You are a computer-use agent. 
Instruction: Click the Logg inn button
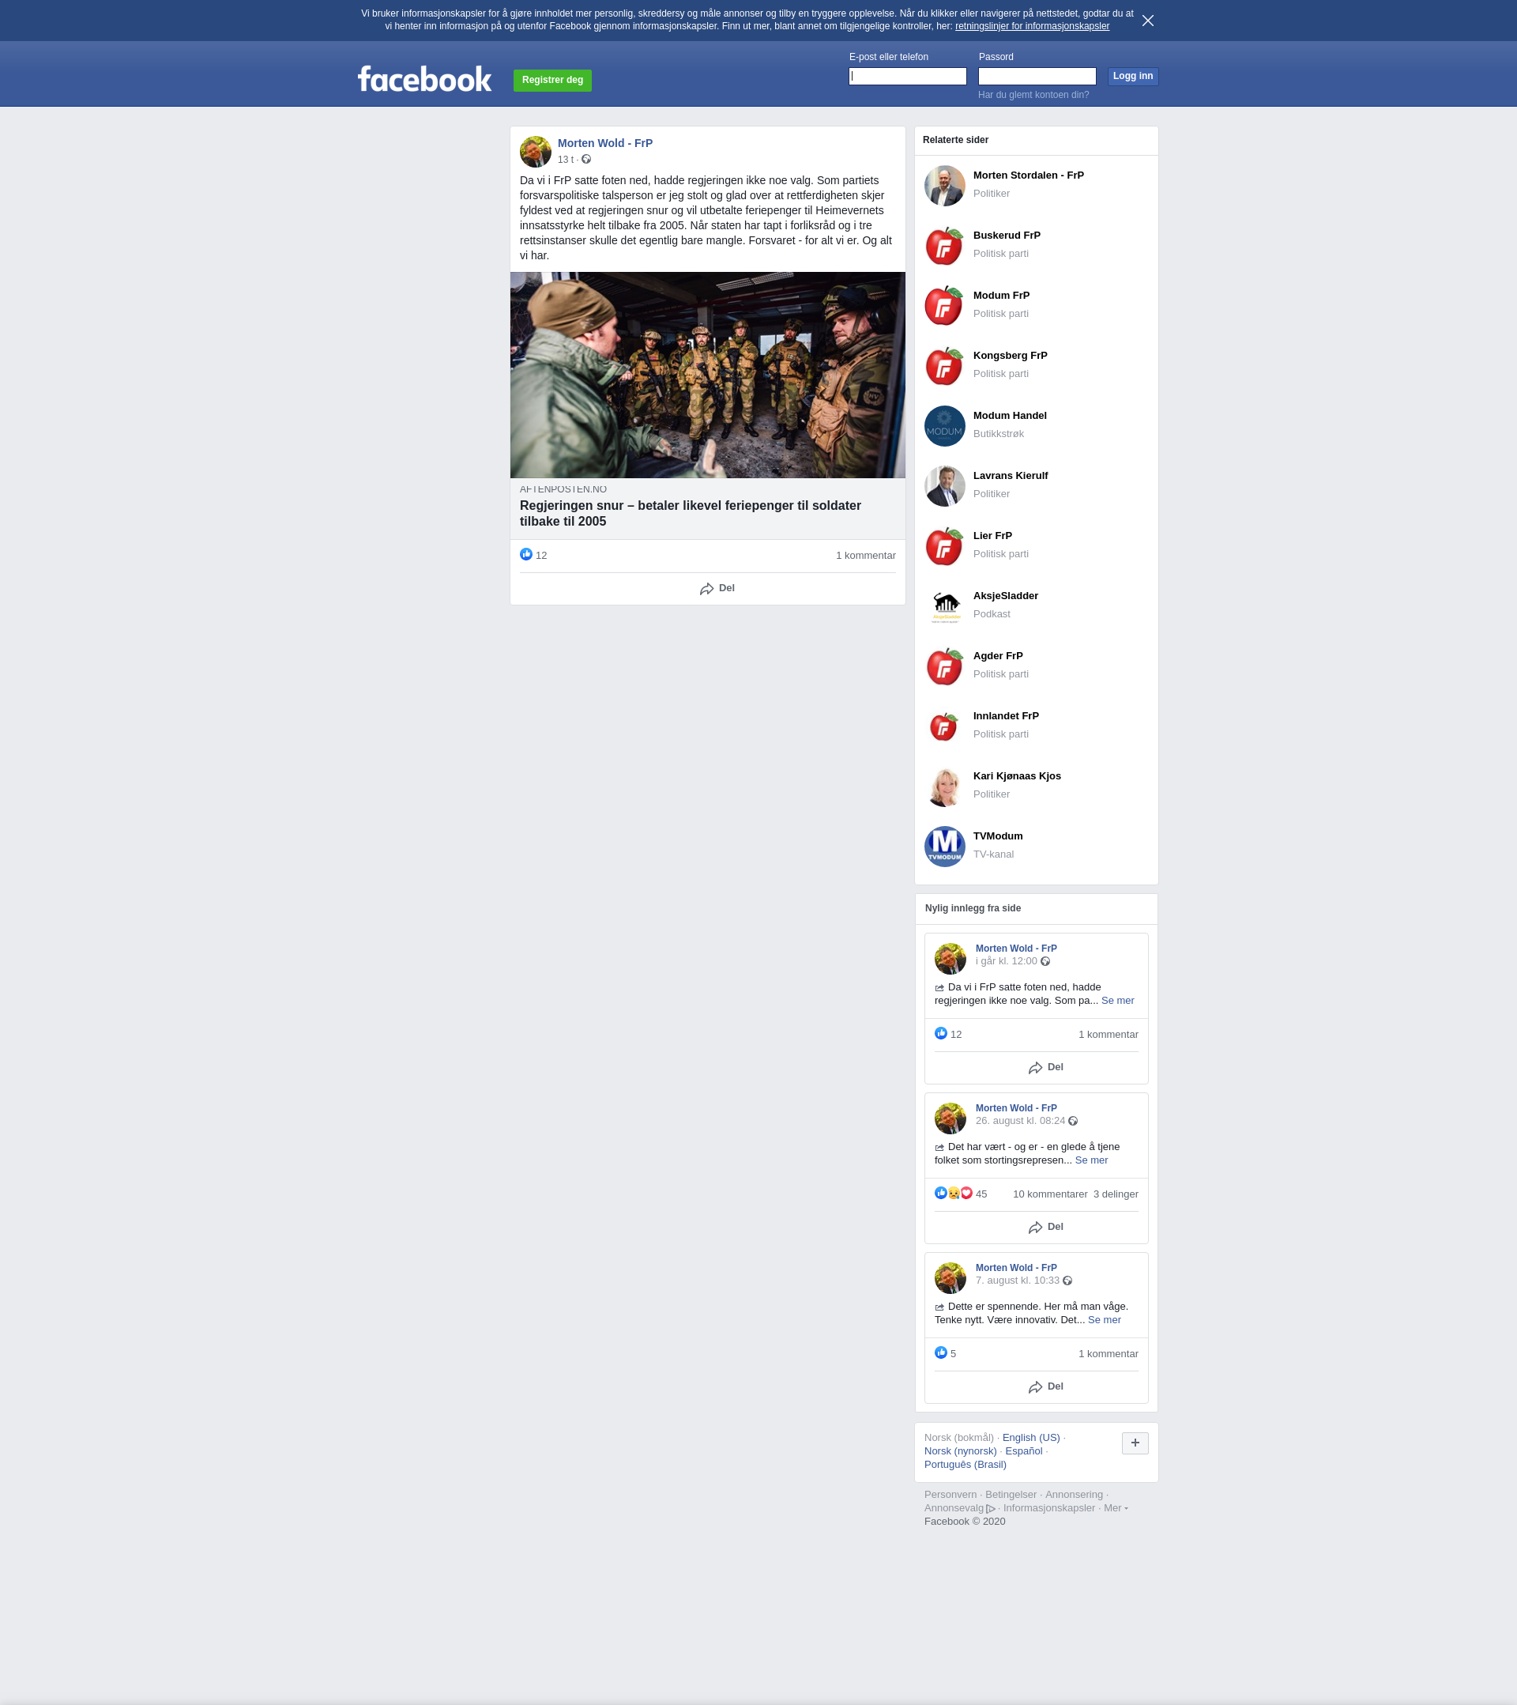coord(1131,76)
